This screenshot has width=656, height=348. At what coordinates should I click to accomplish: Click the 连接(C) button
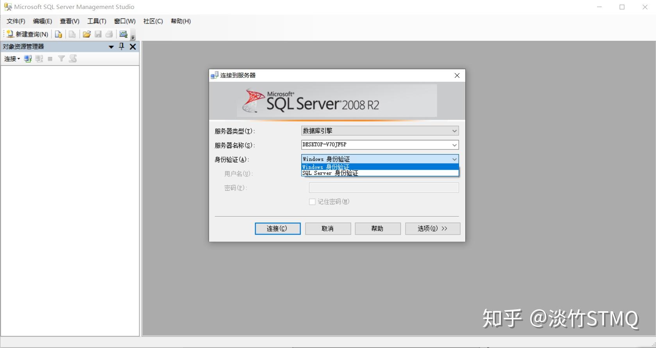point(277,229)
